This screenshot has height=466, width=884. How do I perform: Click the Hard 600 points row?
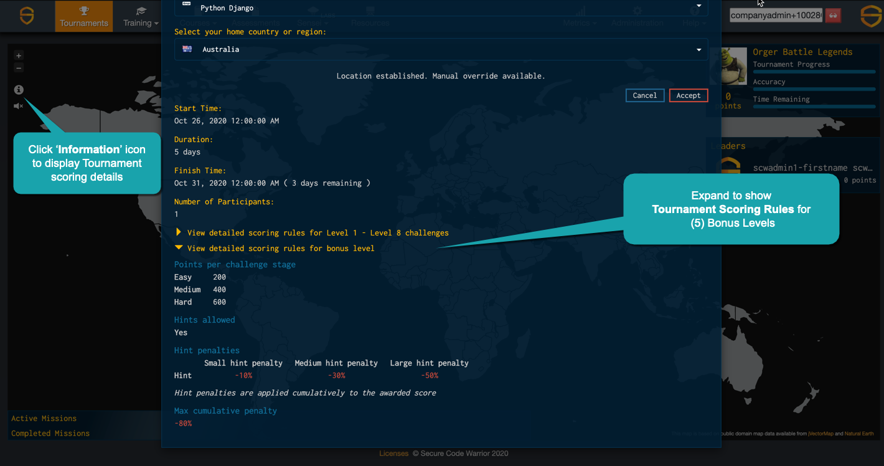(200, 302)
